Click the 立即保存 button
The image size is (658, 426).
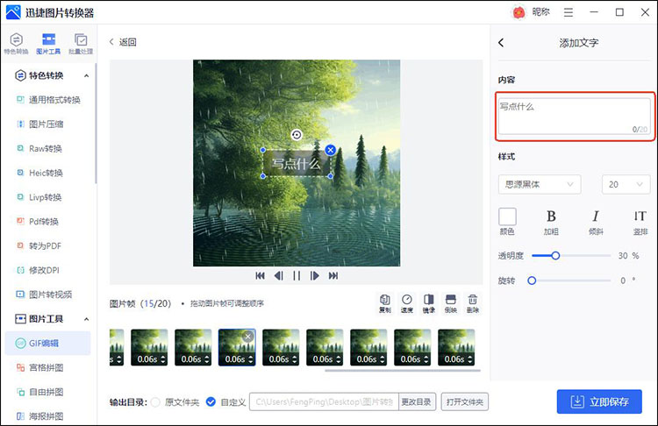pyautogui.click(x=599, y=401)
